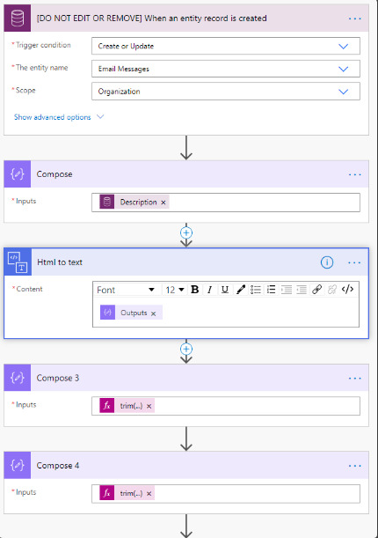Apply underline formatting in Html to text
Image resolution: width=378 pixels, height=538 pixels.
225,290
